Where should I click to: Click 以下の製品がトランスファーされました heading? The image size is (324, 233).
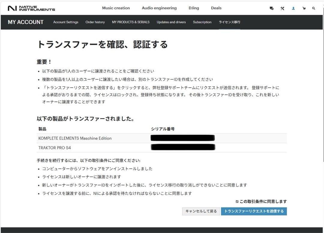point(85,119)
